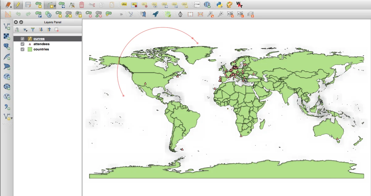Open the Add Feature tool dropdown arrow
Viewport: 371px width, 196px height.
[x=54, y=6]
